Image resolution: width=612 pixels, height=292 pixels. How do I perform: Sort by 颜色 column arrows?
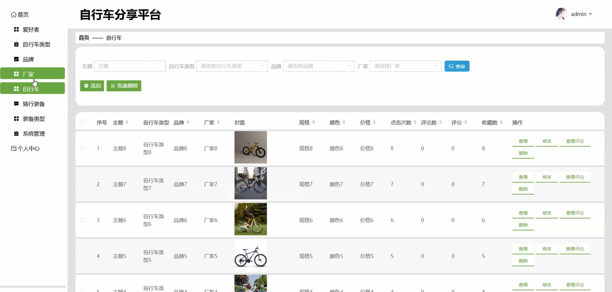pos(344,122)
